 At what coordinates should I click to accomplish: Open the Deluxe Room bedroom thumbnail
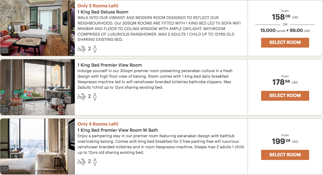click(37, 28)
